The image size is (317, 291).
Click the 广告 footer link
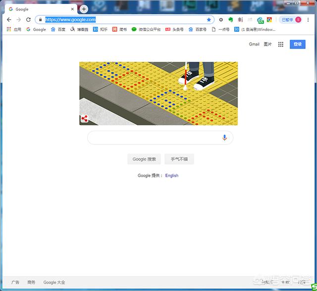coord(15,282)
